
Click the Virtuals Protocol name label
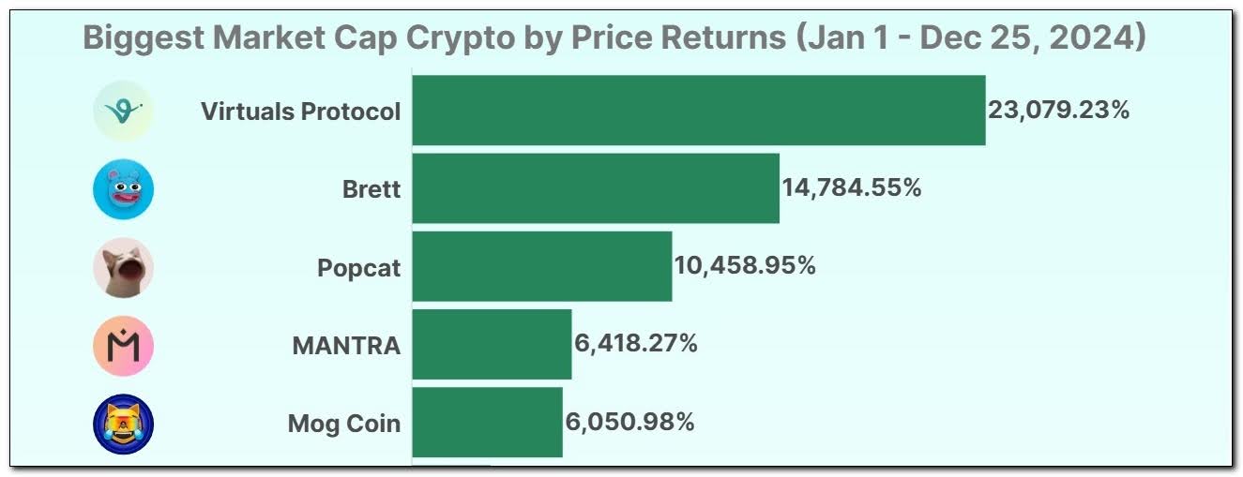(x=300, y=112)
